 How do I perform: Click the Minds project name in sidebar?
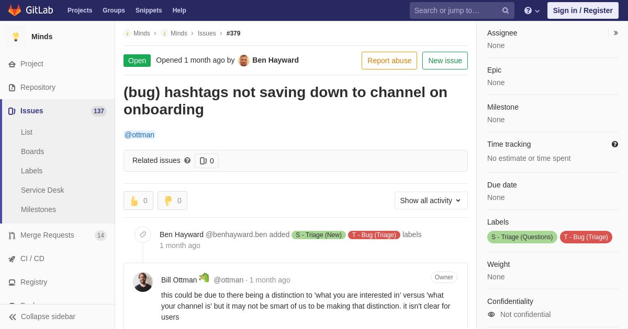(x=42, y=37)
